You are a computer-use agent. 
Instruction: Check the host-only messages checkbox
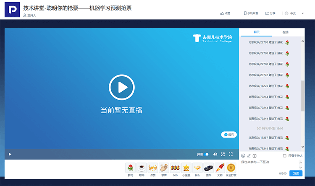(x=285, y=156)
